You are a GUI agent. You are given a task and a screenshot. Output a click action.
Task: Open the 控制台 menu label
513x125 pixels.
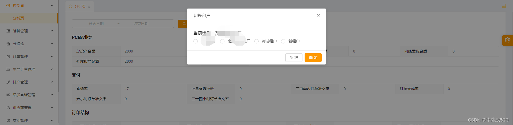coord(18,5)
